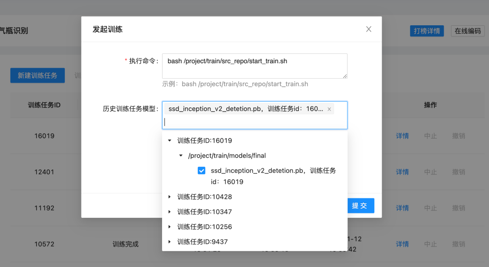The image size is (489, 267).
Task: Select the 训练任务ID:16019 tree label
Action: point(205,141)
